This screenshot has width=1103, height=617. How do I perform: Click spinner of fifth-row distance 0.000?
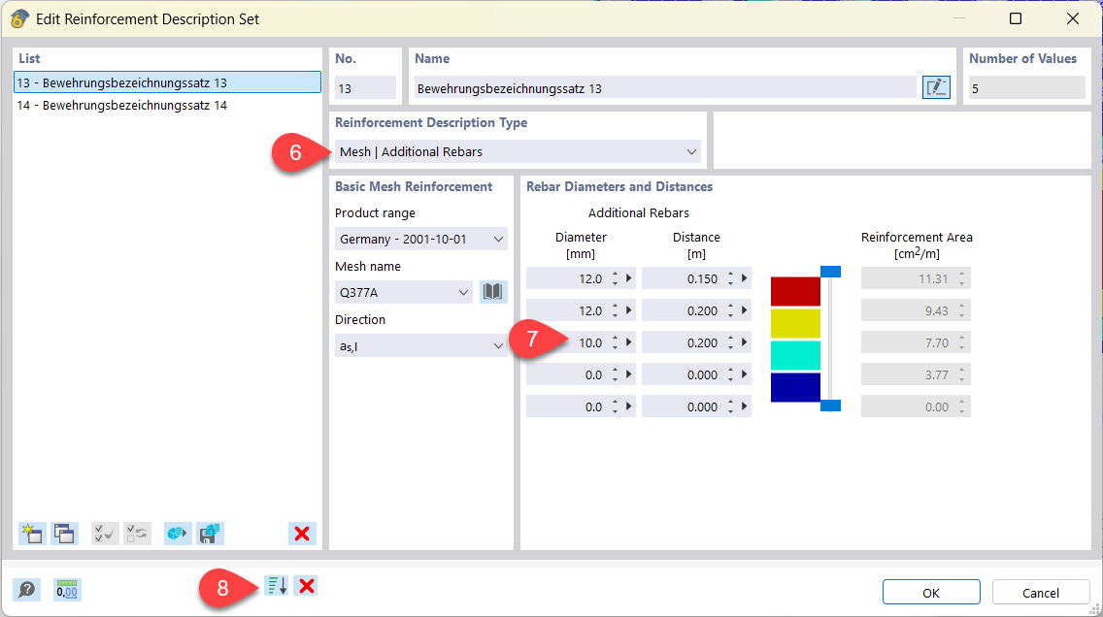click(730, 406)
